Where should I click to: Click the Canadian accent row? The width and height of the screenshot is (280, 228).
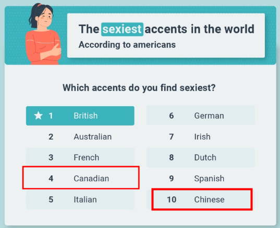(x=81, y=178)
